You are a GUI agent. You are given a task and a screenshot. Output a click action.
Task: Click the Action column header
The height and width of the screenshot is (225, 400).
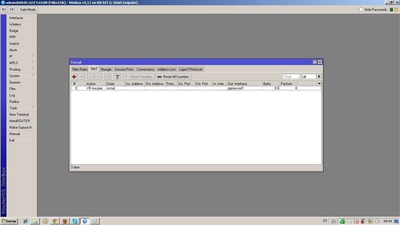[x=95, y=83]
